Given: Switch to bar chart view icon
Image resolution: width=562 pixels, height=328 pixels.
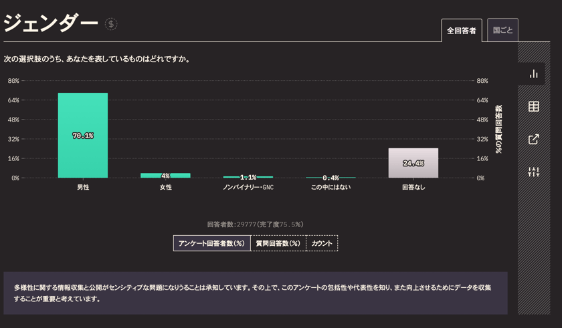Looking at the screenshot, I should 534,73.
